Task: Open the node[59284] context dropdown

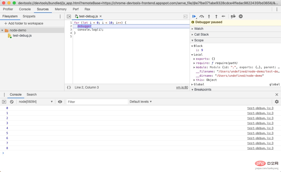Action: pyautogui.click(x=36, y=102)
